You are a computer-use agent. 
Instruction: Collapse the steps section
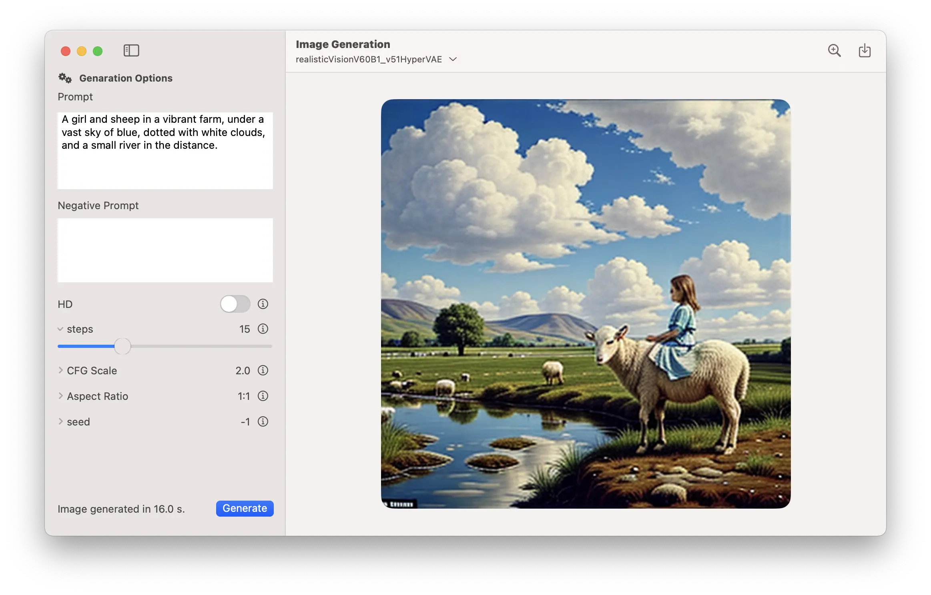pos(61,329)
